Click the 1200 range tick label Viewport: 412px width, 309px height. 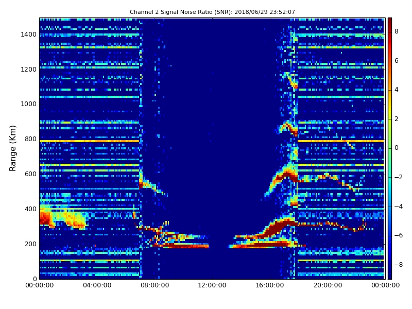28,70
